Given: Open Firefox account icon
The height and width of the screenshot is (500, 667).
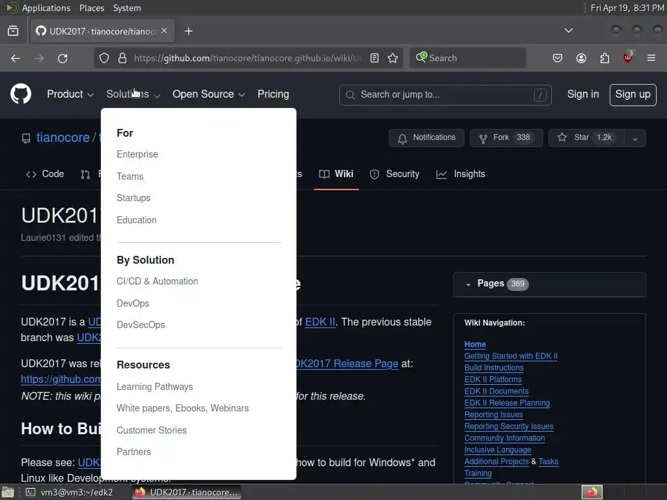Looking at the screenshot, I should 581,58.
